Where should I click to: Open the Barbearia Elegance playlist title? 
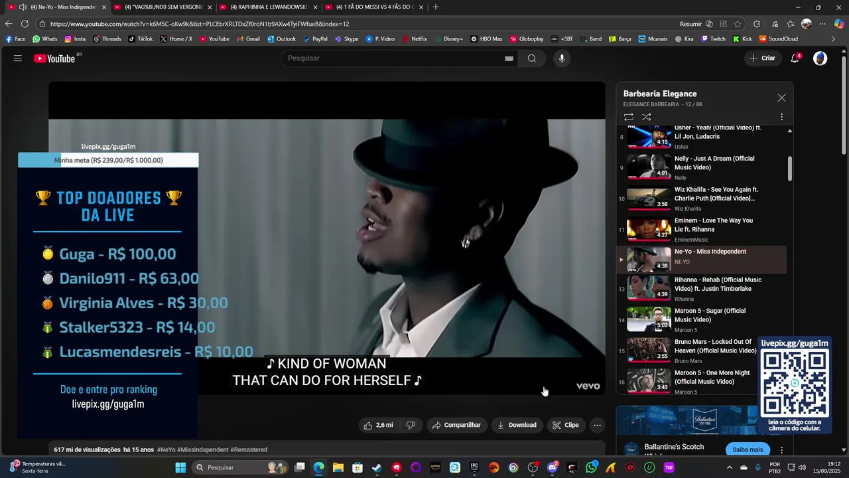[x=660, y=94]
